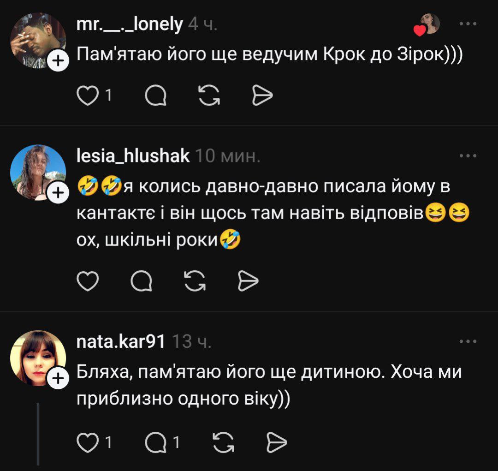Send lesia_hlushak's comment using share icon
The height and width of the screenshot is (471, 498).
[248, 280]
